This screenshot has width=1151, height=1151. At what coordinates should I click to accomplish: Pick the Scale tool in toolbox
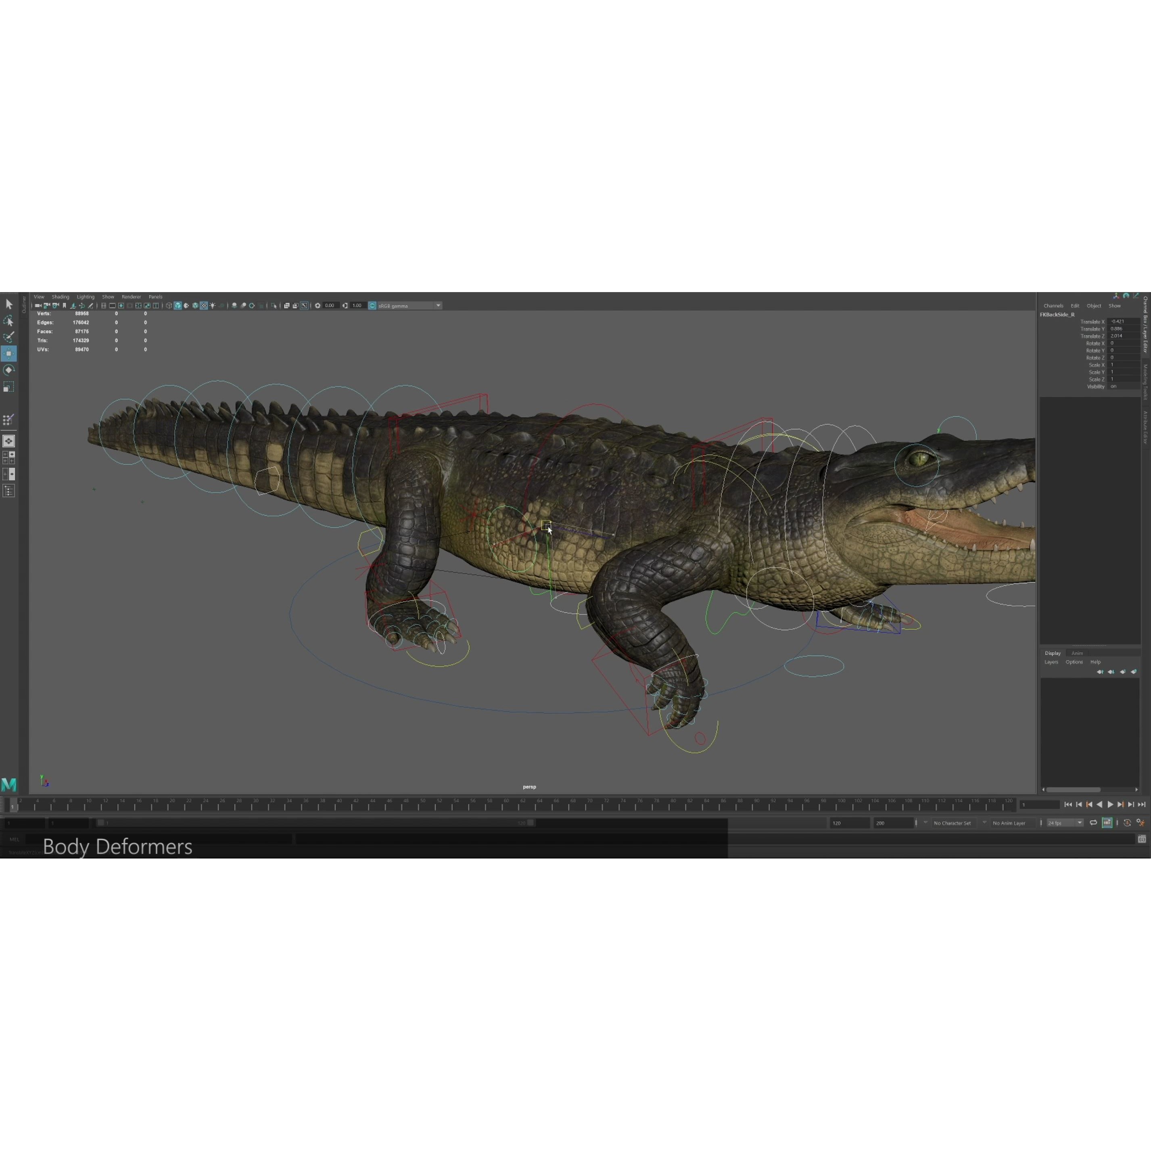point(9,387)
